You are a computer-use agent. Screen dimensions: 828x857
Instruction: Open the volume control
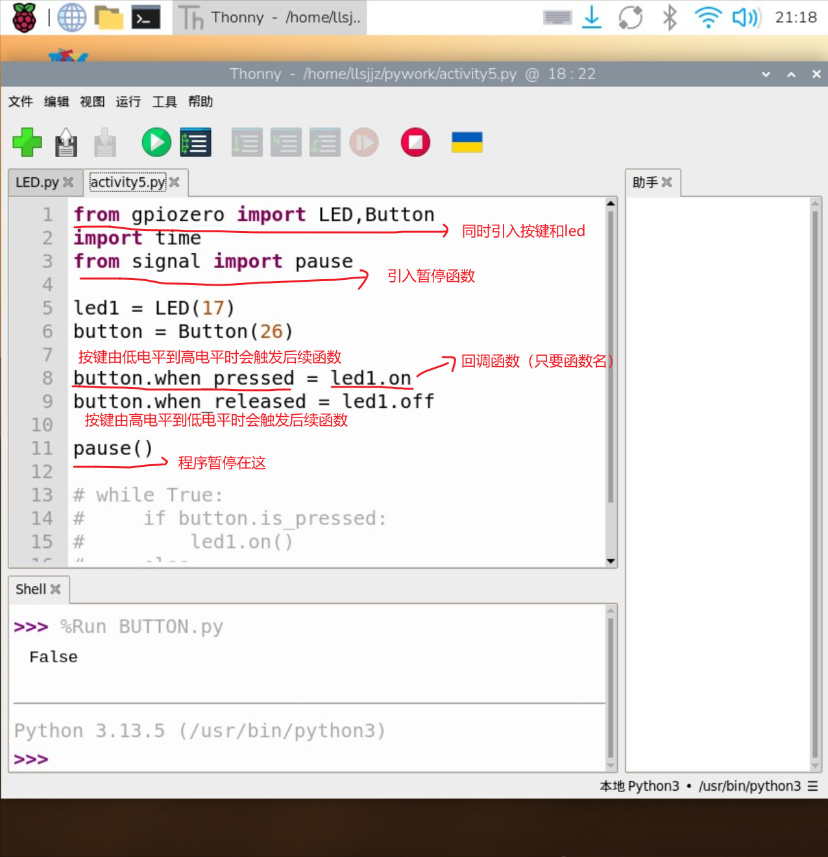(x=746, y=18)
